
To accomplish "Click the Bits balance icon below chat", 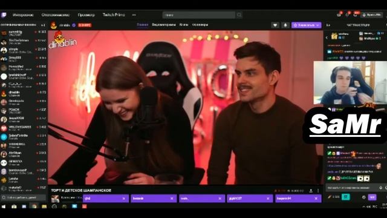I will pyautogui.click(x=330, y=197).
